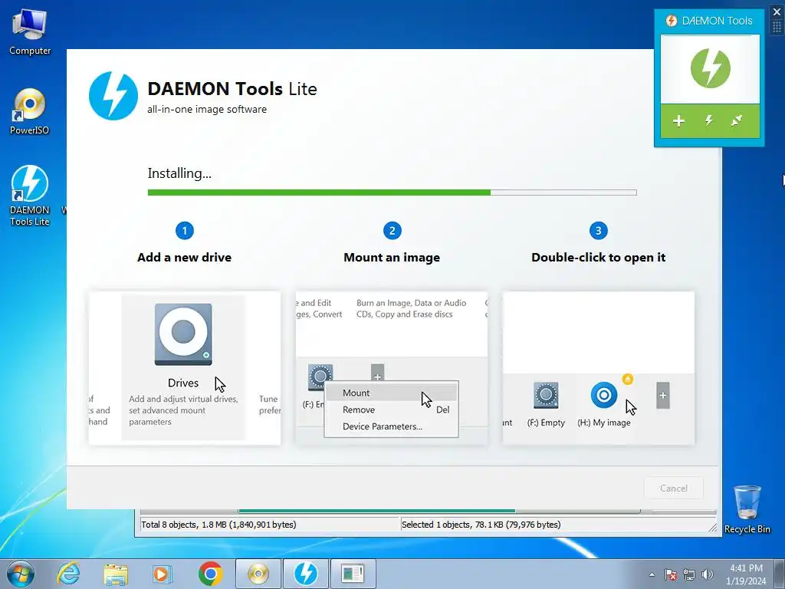This screenshot has width=785, height=589.
Task: Launch Internet Explorer from taskbar
Action: [68, 574]
